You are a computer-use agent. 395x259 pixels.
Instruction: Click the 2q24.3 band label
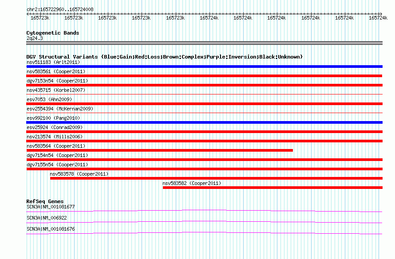pos(35,38)
